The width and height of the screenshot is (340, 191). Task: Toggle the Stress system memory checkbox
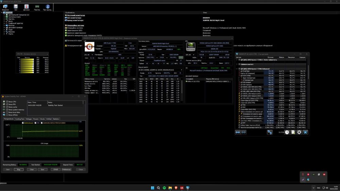pyautogui.click(x=7, y=110)
